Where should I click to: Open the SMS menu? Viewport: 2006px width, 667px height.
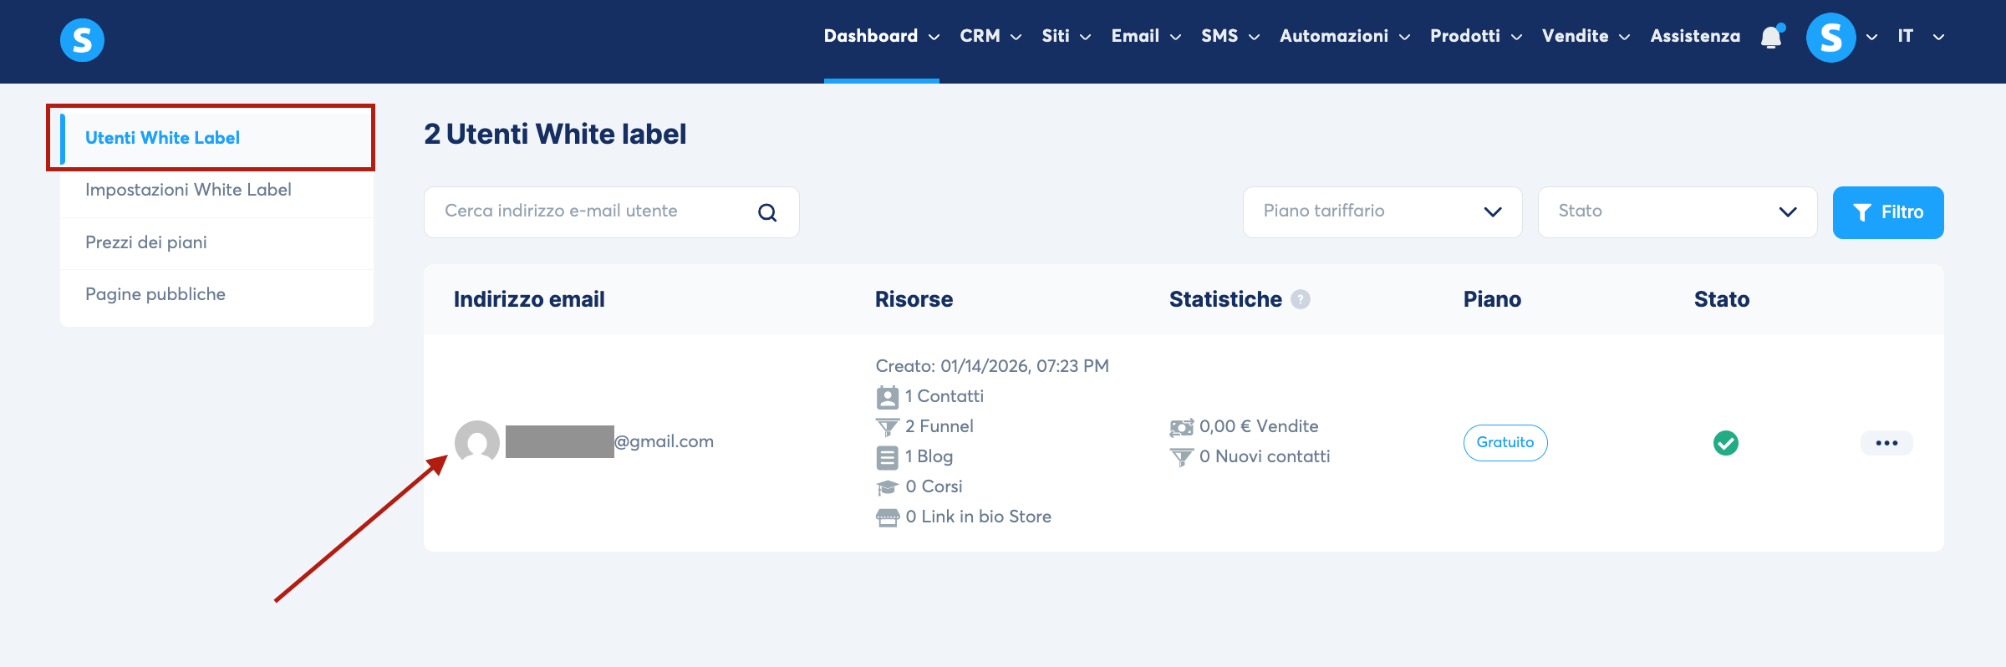tap(1230, 36)
